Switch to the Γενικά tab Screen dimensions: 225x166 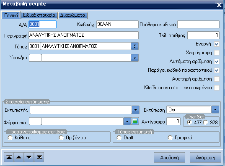coord(11,15)
